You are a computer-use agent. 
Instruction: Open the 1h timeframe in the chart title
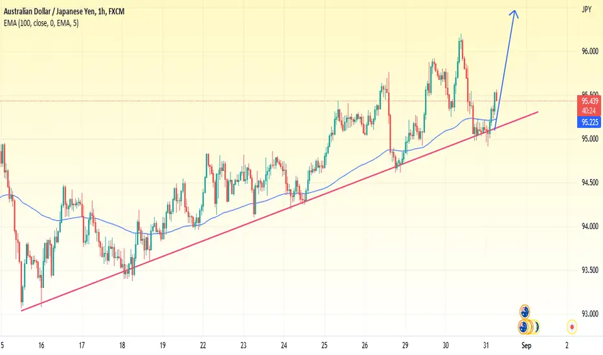pos(102,12)
